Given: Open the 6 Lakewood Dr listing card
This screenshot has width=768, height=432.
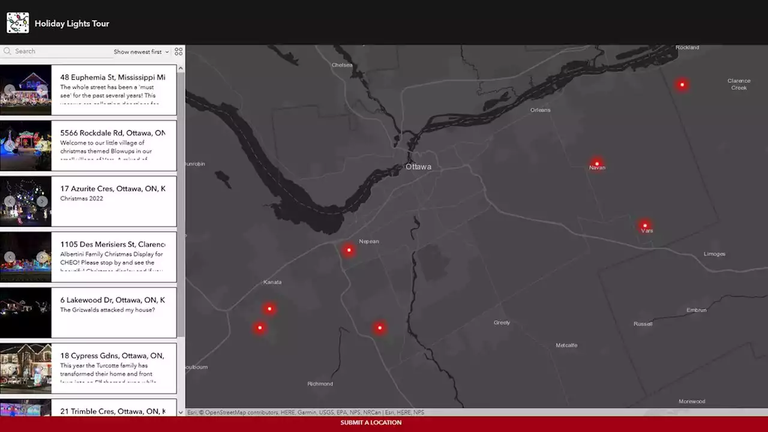Looking at the screenshot, I should [88, 313].
